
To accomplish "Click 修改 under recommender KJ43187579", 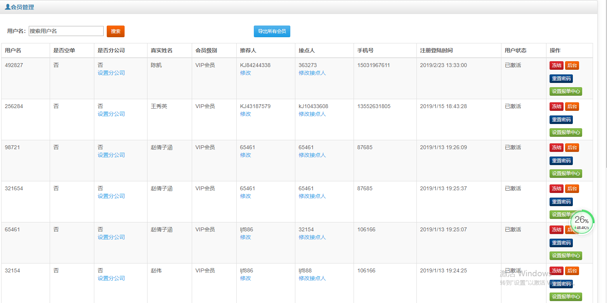I will click(246, 114).
